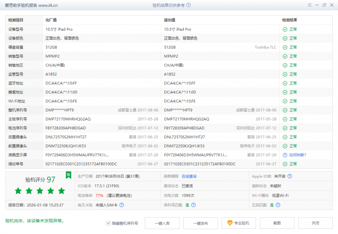338x234 pixels.
Task: Click the five-star rating display
Action: tap(40, 191)
